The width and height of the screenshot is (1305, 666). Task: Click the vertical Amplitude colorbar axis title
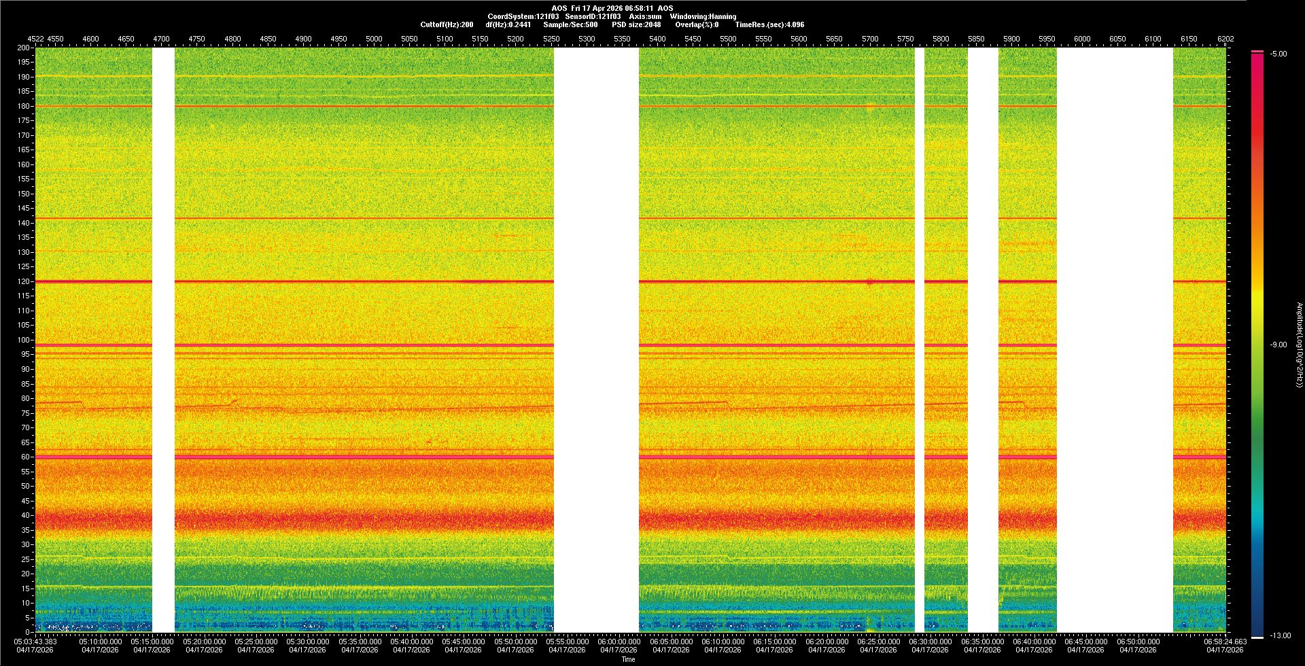point(1299,345)
